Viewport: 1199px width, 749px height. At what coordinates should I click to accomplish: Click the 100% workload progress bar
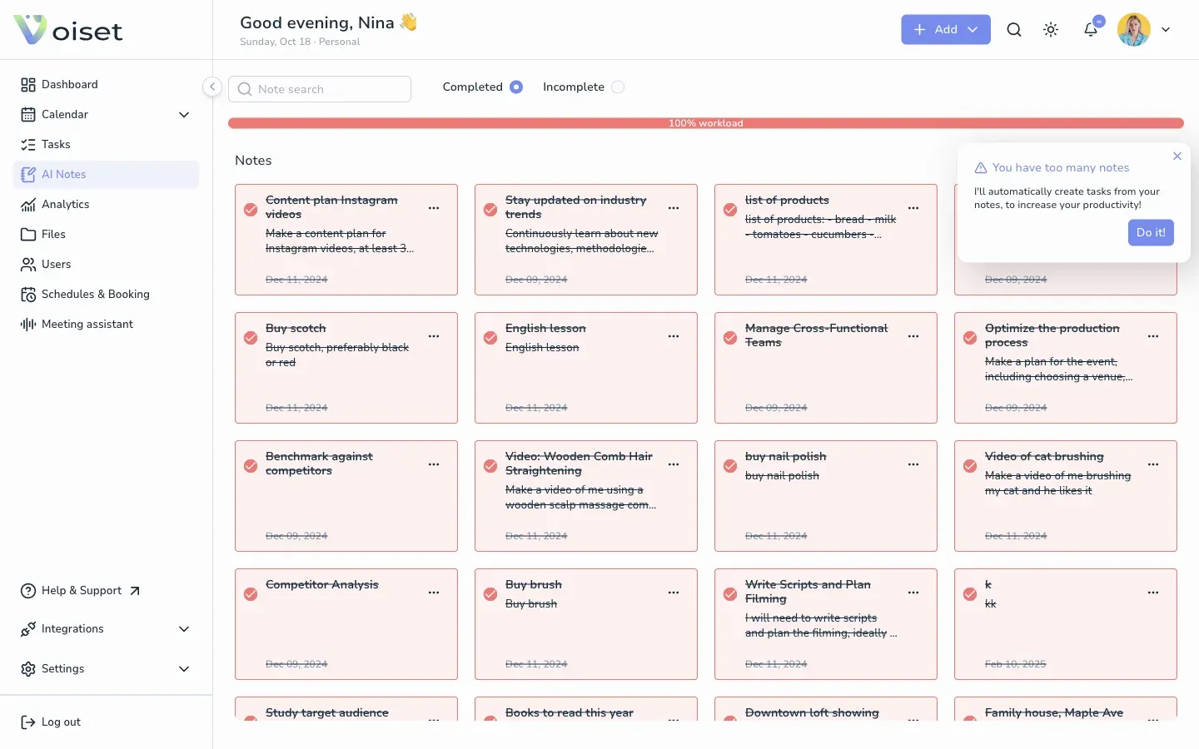coord(706,123)
